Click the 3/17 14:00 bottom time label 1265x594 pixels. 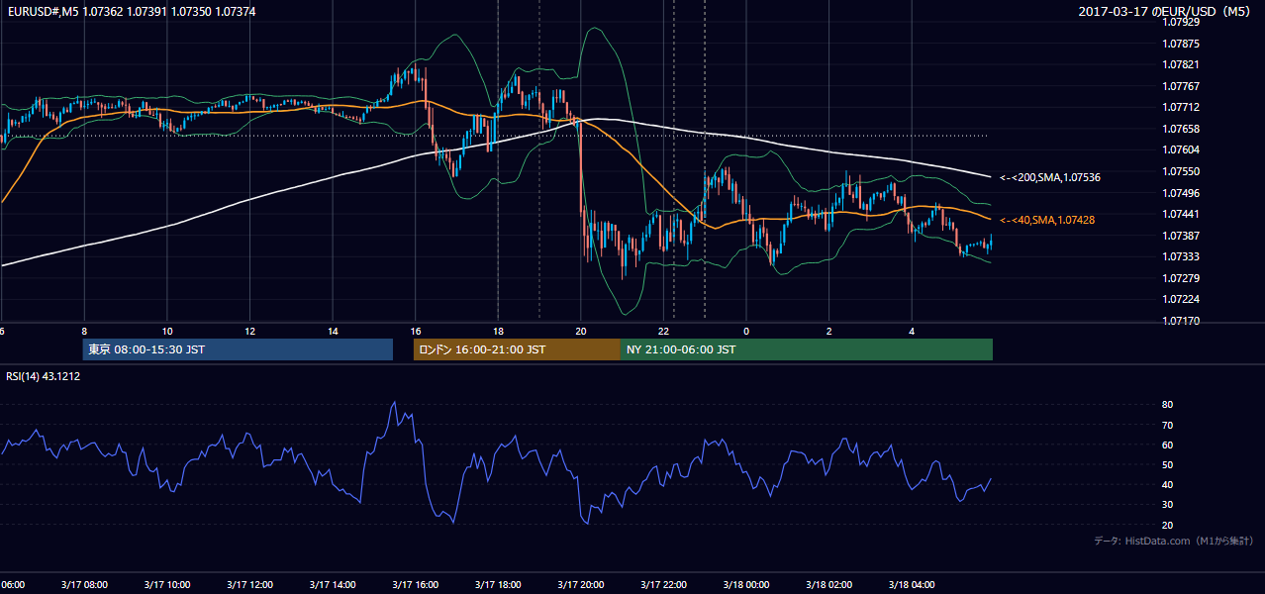pos(333,584)
